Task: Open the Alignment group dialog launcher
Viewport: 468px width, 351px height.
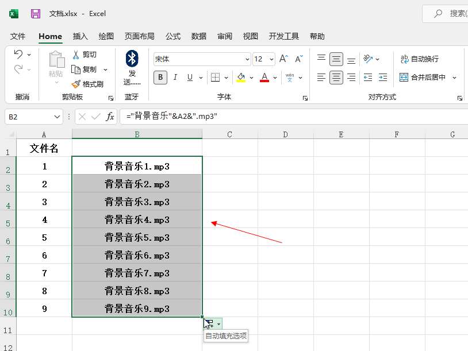Action: coord(459,98)
